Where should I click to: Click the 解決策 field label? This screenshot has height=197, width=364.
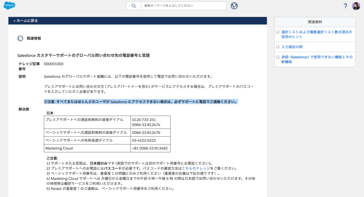pyautogui.click(x=24, y=109)
